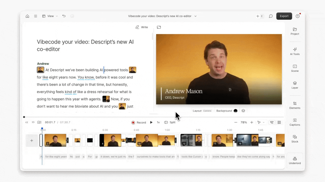
Task: Play the video from the timeline toolbar
Action: (x=151, y=122)
